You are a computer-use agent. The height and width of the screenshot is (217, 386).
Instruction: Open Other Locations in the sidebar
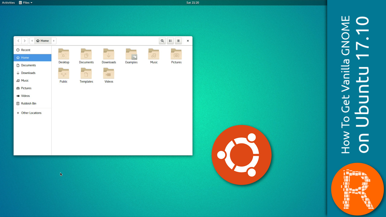pyautogui.click(x=33, y=113)
